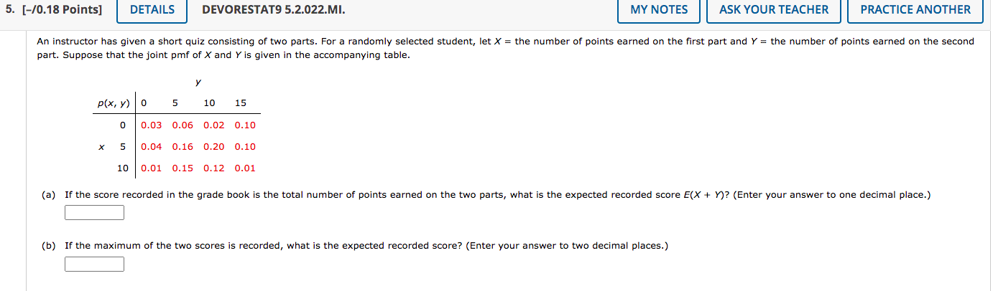Screen dimensions: 993x291
Task: Select the 0.12 probability cell
Action: (213, 168)
